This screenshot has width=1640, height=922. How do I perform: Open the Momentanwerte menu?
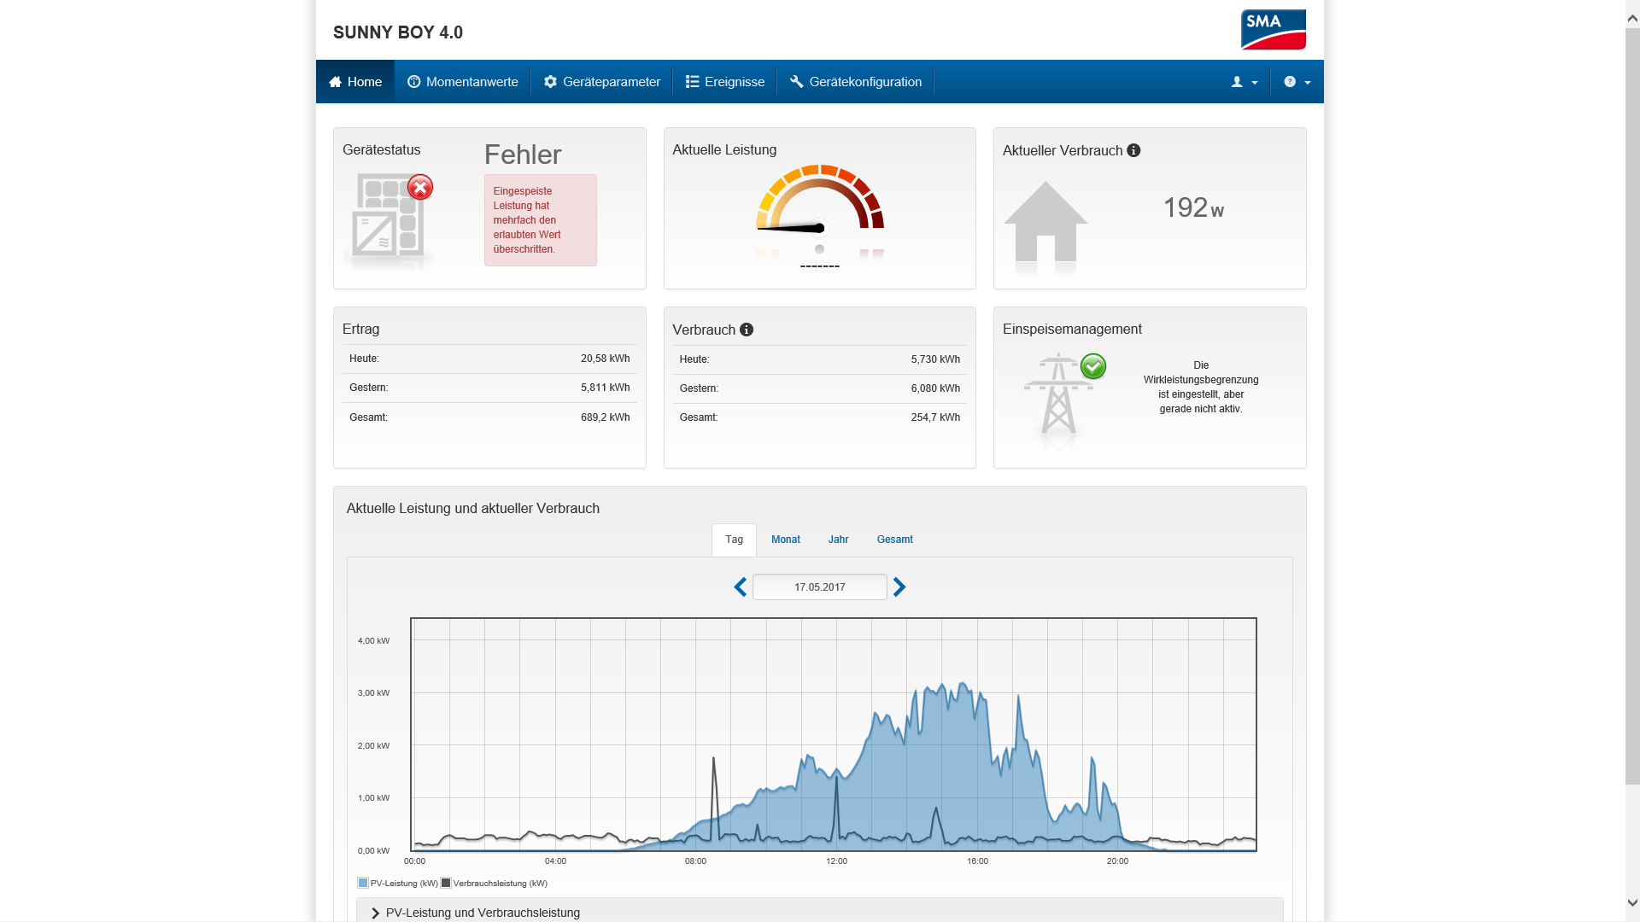coord(463,82)
